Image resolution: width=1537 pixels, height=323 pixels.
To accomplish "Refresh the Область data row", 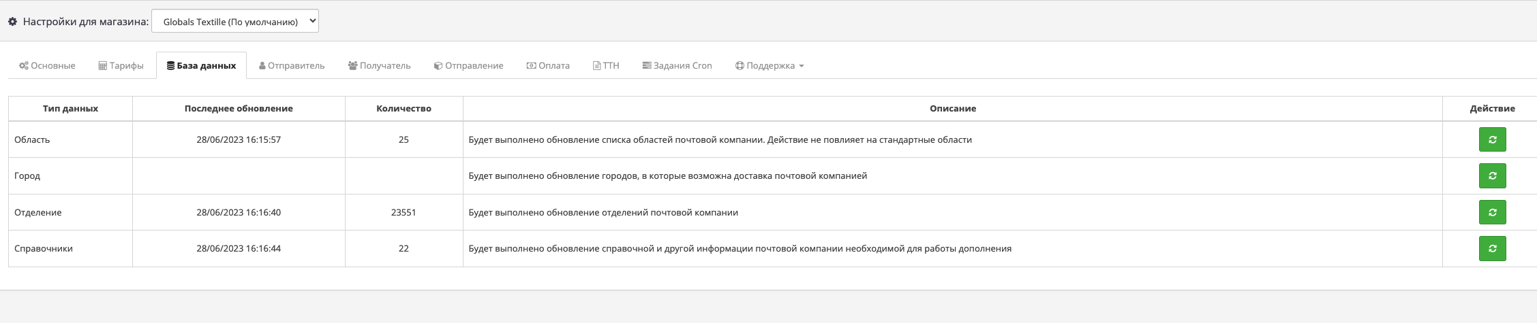I will tap(1492, 139).
